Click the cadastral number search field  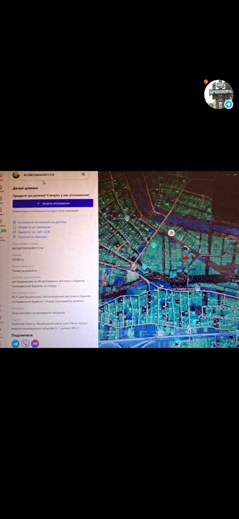[50, 175]
